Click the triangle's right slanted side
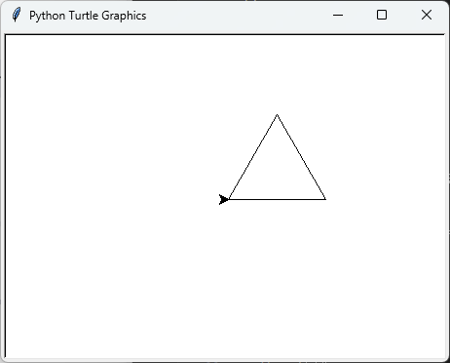This screenshot has height=363, width=450. coord(301,157)
